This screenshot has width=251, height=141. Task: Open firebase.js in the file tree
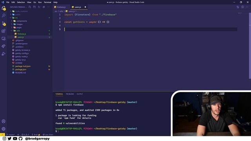point(22,34)
